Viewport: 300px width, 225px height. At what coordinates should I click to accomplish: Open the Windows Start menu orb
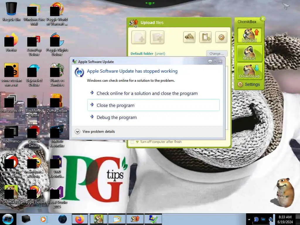click(x=8, y=219)
